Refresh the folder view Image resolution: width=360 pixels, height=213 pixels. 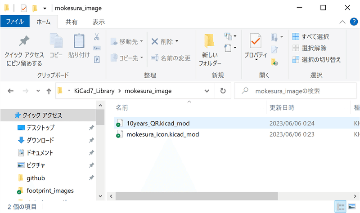[x=223, y=91]
